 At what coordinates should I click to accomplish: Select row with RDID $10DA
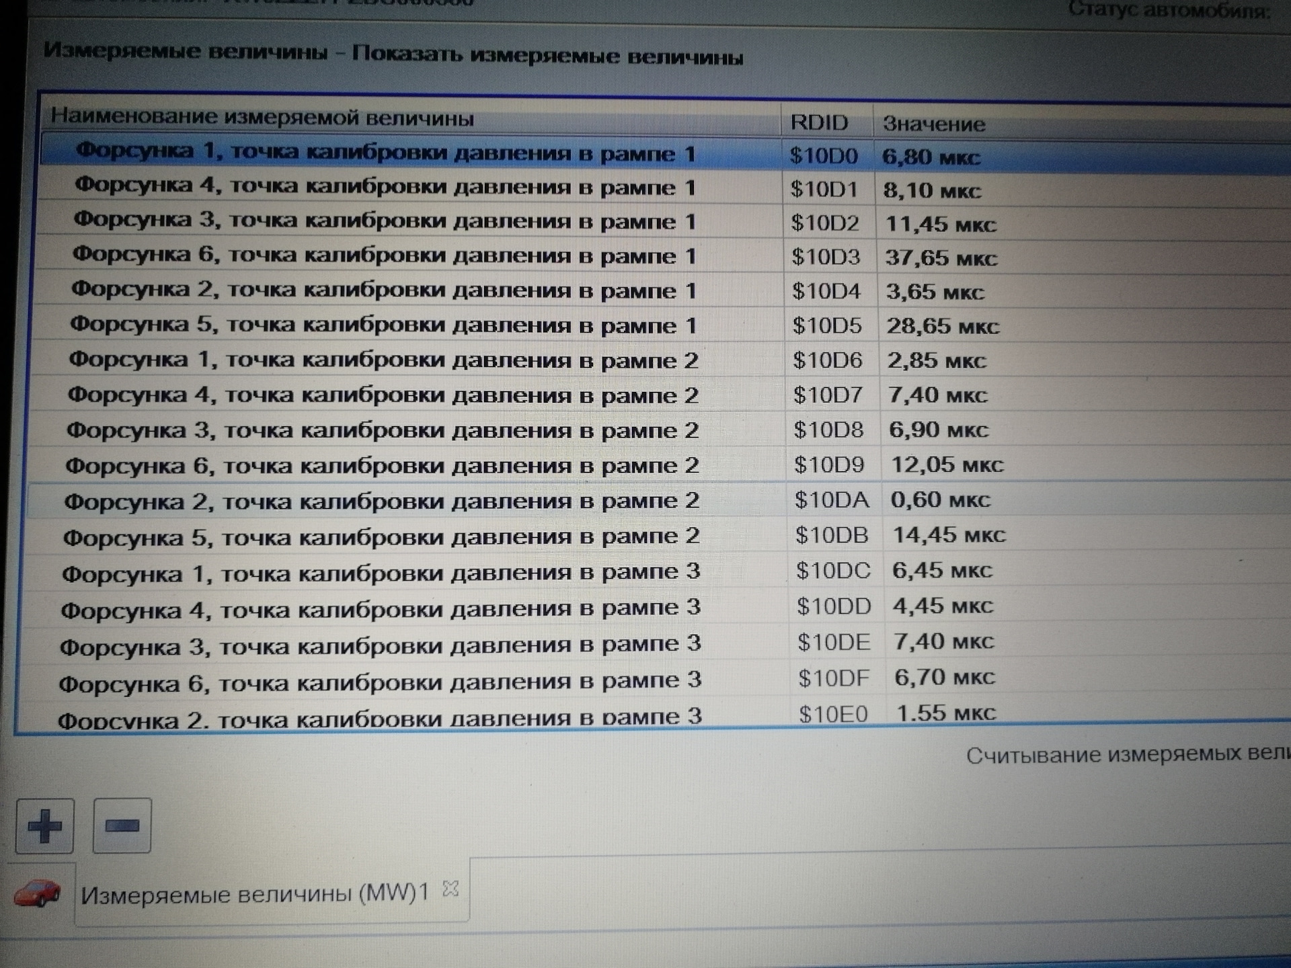click(x=831, y=500)
